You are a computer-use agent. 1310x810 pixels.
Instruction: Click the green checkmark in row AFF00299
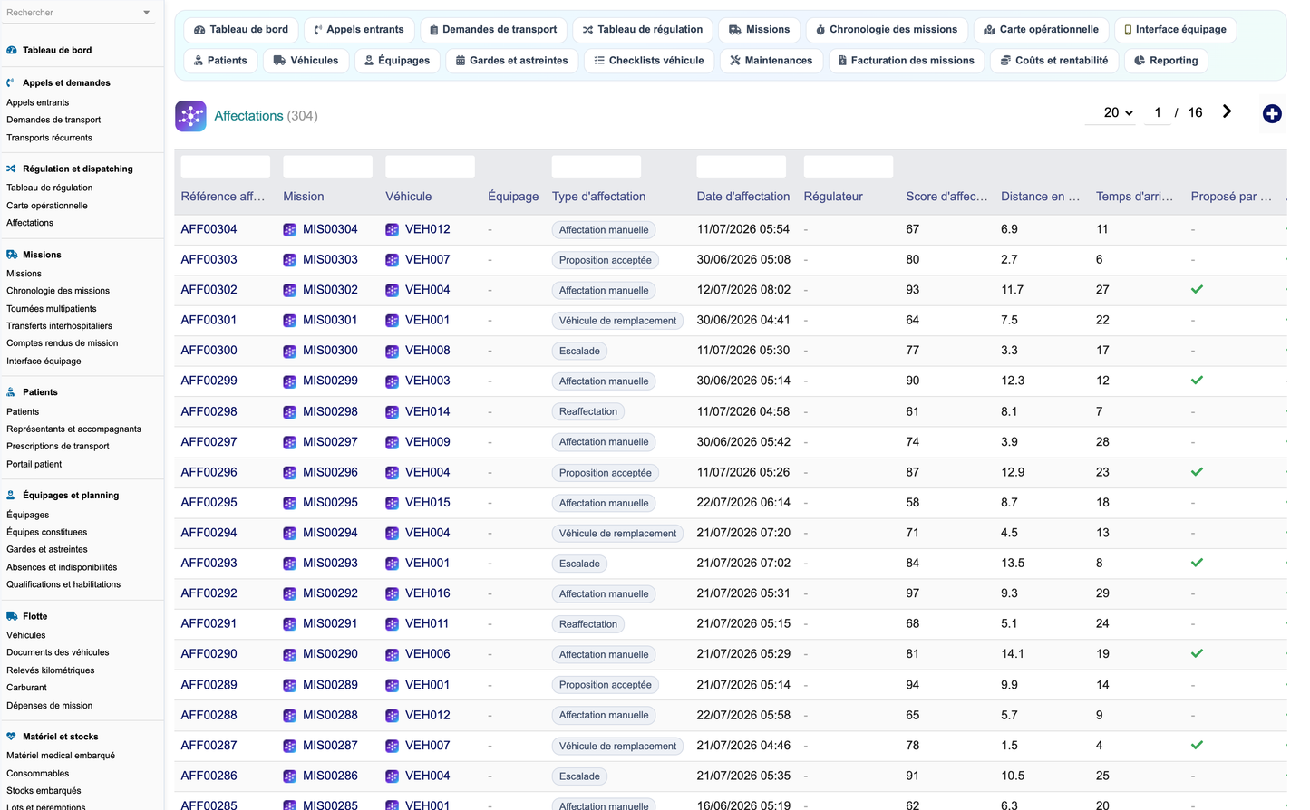tap(1197, 381)
